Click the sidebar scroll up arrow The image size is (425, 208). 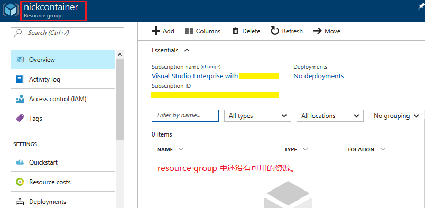(x=119, y=55)
